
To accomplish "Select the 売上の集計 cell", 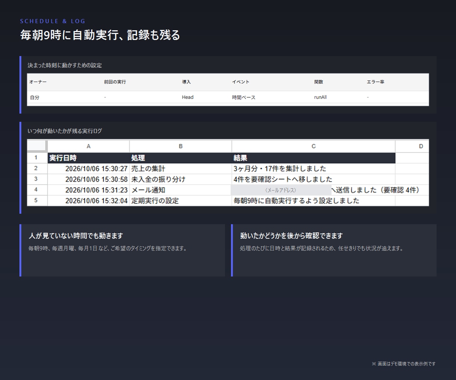I will point(181,169).
